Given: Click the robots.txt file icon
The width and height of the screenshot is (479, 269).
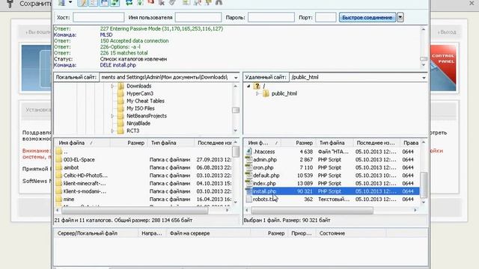Looking at the screenshot, I should 249,200.
